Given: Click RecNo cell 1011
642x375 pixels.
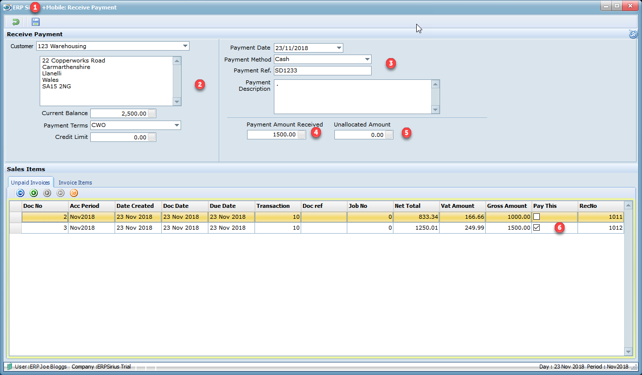Looking at the screenshot, I should [601, 217].
